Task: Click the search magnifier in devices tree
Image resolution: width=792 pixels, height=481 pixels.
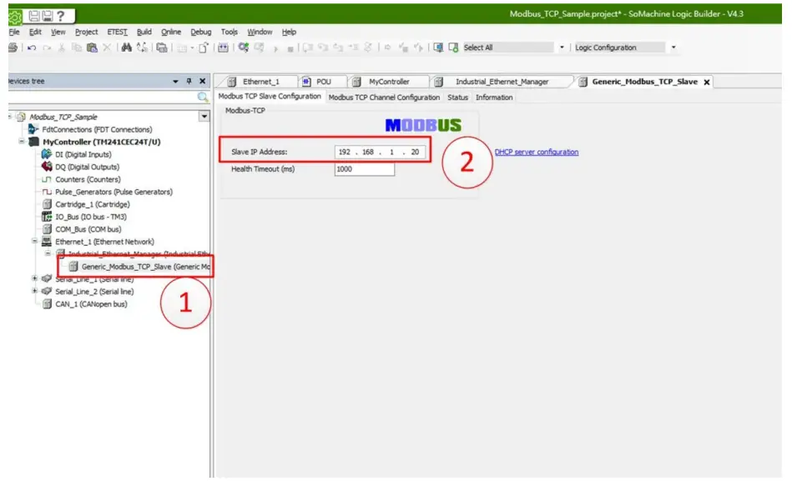Action: (x=203, y=97)
